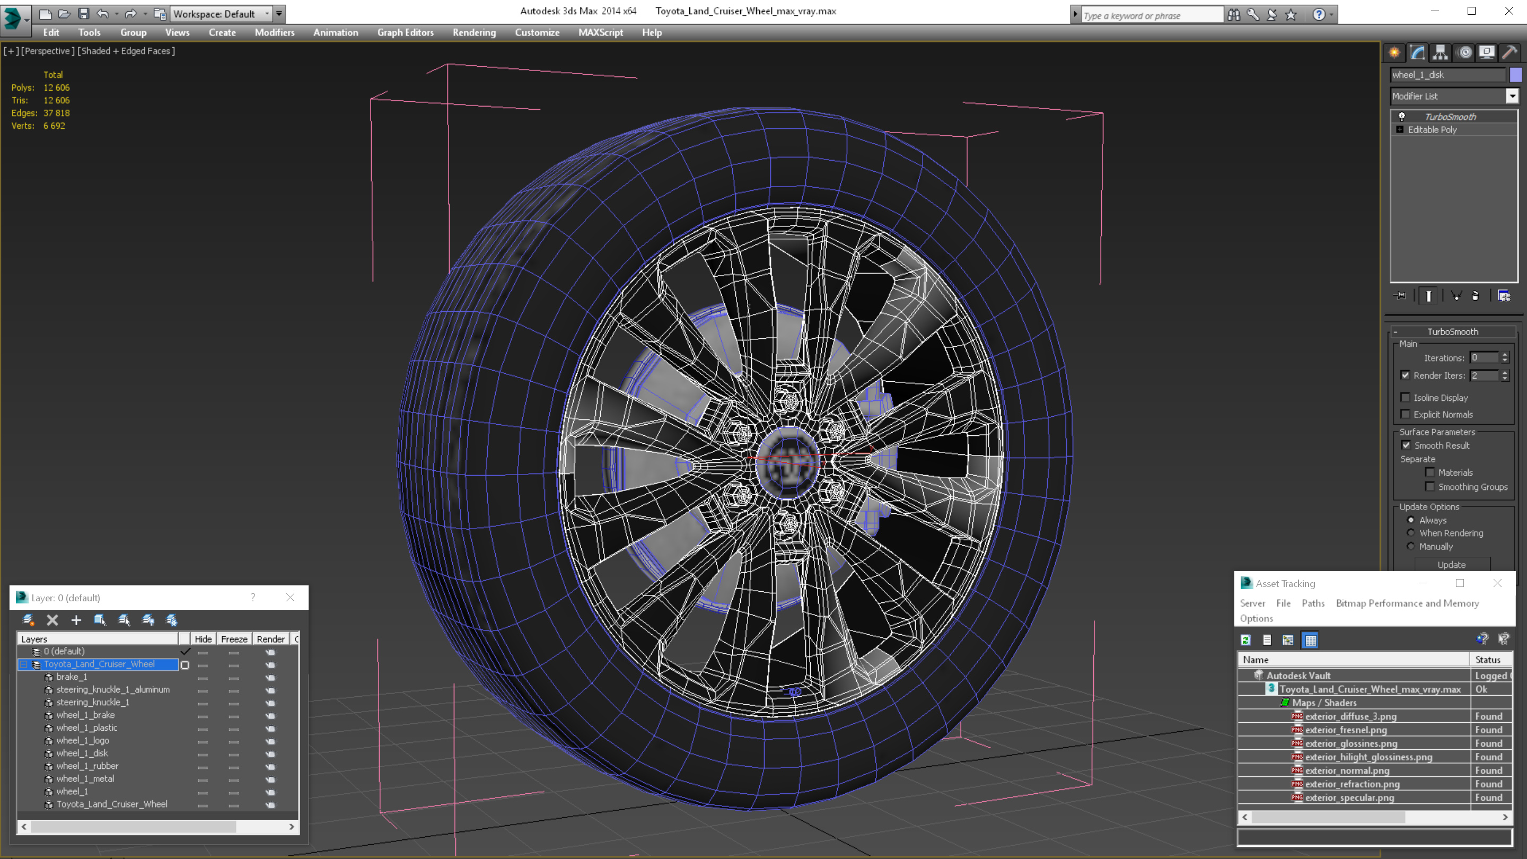Image resolution: width=1527 pixels, height=859 pixels.
Task: Delete highlighted layer with X icon
Action: [52, 620]
